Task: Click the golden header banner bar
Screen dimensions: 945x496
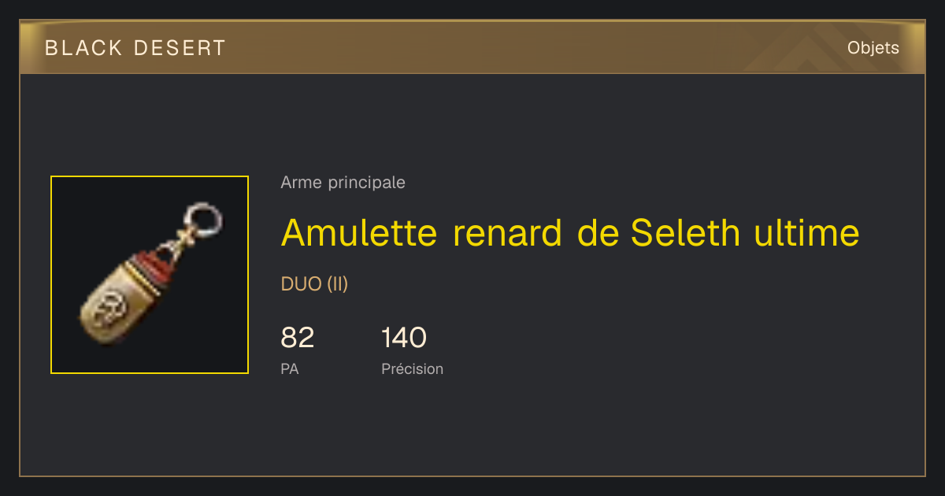Action: tap(472, 47)
